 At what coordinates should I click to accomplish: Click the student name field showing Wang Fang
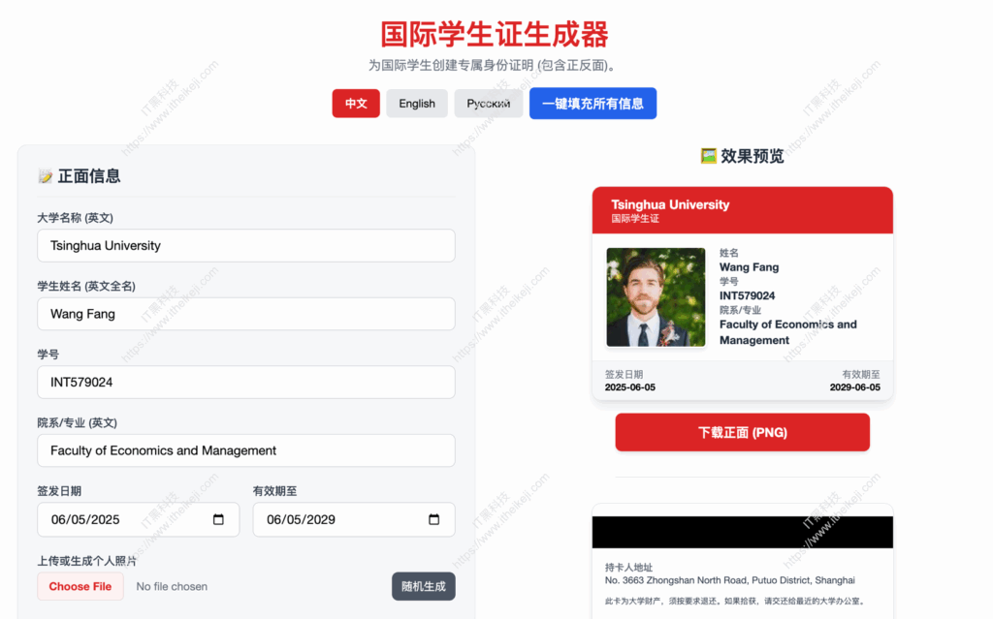245,314
